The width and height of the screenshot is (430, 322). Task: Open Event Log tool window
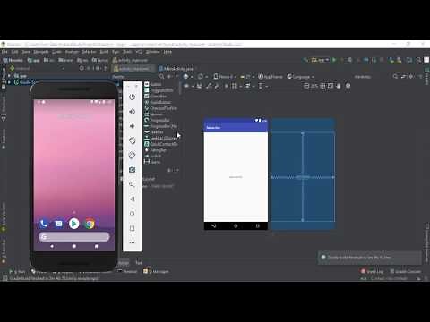pyautogui.click(x=372, y=271)
